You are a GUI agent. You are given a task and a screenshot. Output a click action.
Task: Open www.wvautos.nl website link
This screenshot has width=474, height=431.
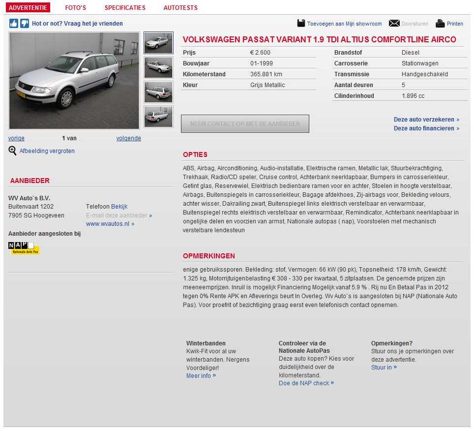coord(110,224)
